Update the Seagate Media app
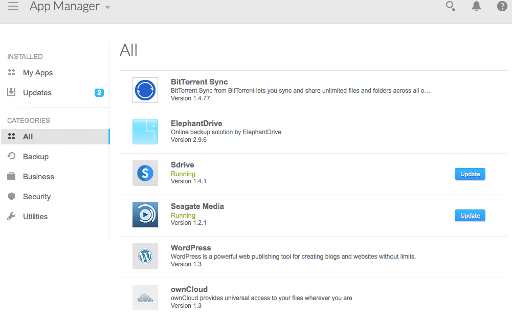512x317 pixels. point(470,216)
